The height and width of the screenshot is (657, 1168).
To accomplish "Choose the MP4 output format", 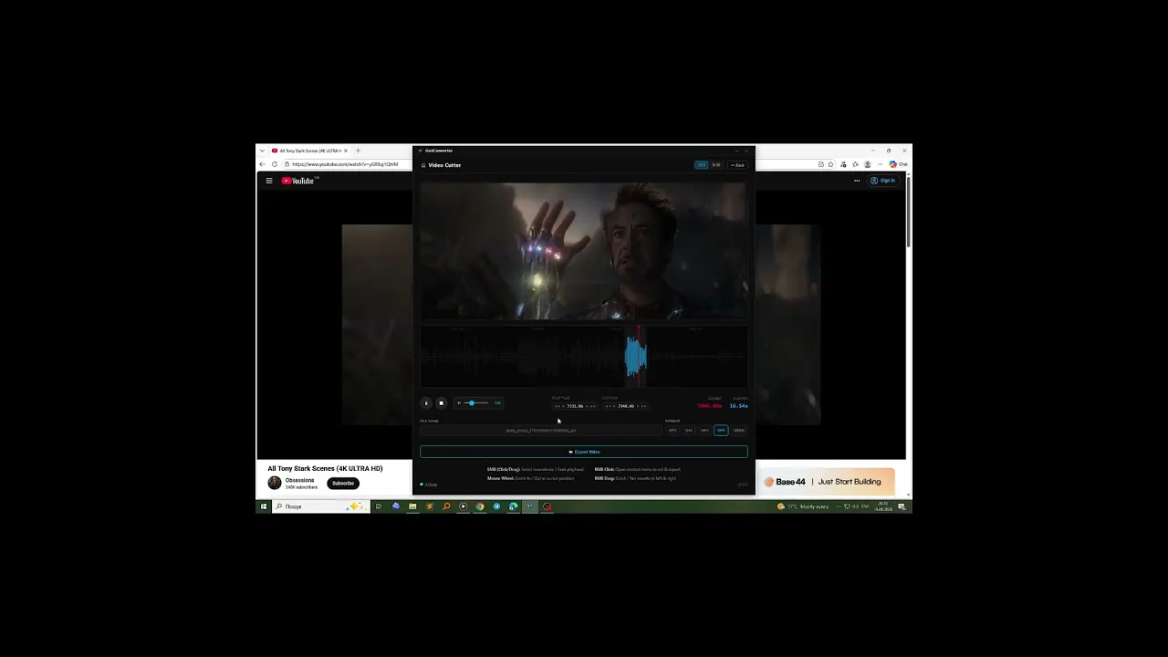I will (721, 431).
